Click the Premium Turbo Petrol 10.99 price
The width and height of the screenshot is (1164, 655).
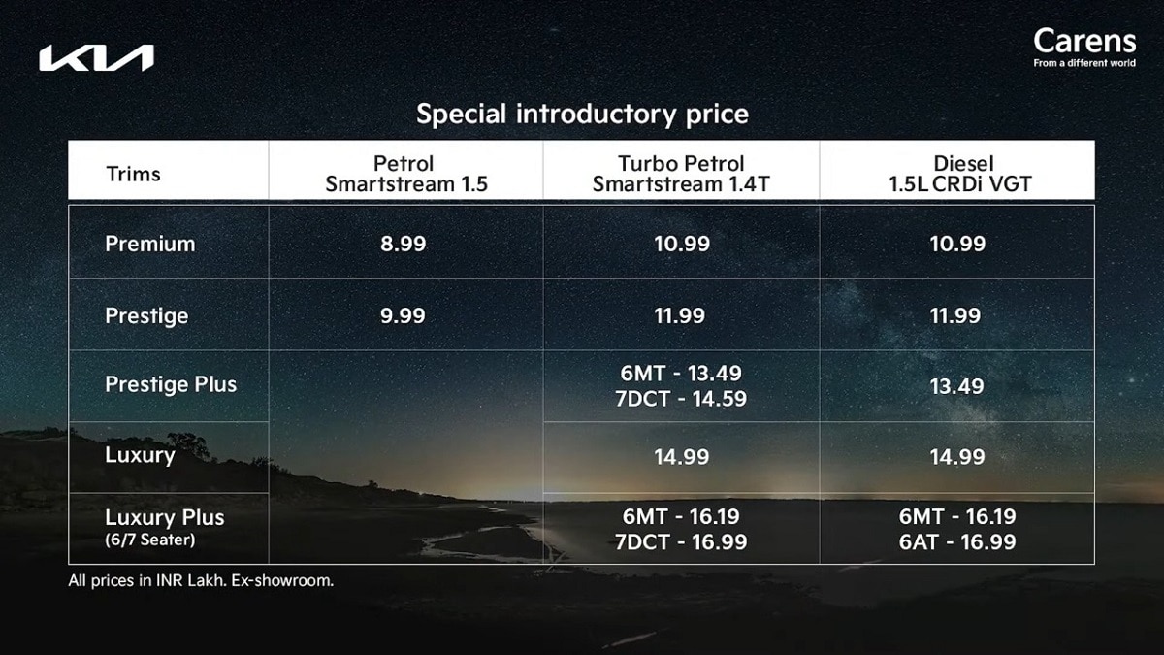681,244
